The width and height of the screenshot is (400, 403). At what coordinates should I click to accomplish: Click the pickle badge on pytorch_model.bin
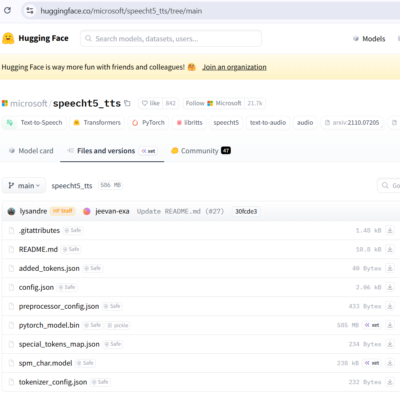(118, 326)
